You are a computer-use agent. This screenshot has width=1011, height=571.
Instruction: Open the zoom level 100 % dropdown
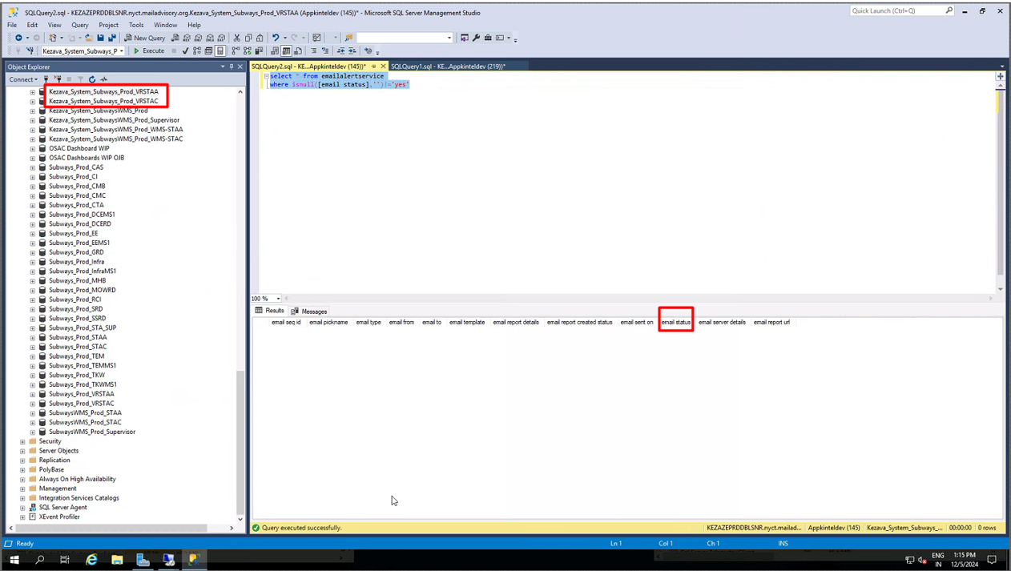pos(279,299)
